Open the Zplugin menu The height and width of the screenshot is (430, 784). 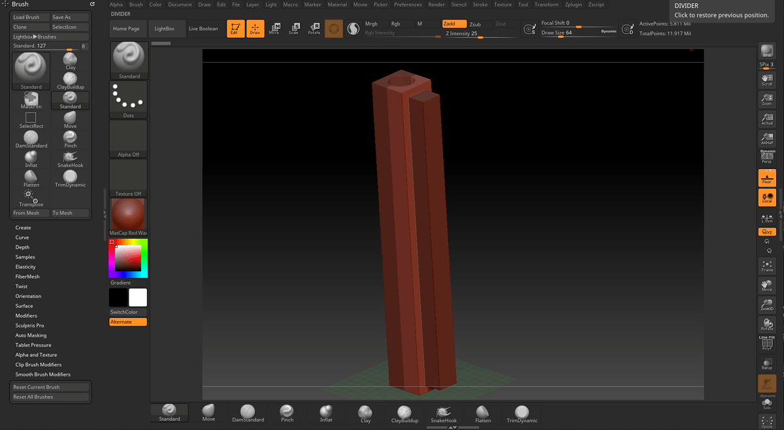pyautogui.click(x=573, y=5)
